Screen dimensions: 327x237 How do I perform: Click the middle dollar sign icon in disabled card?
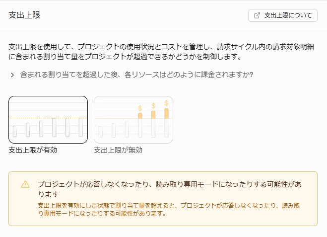coord(153,105)
